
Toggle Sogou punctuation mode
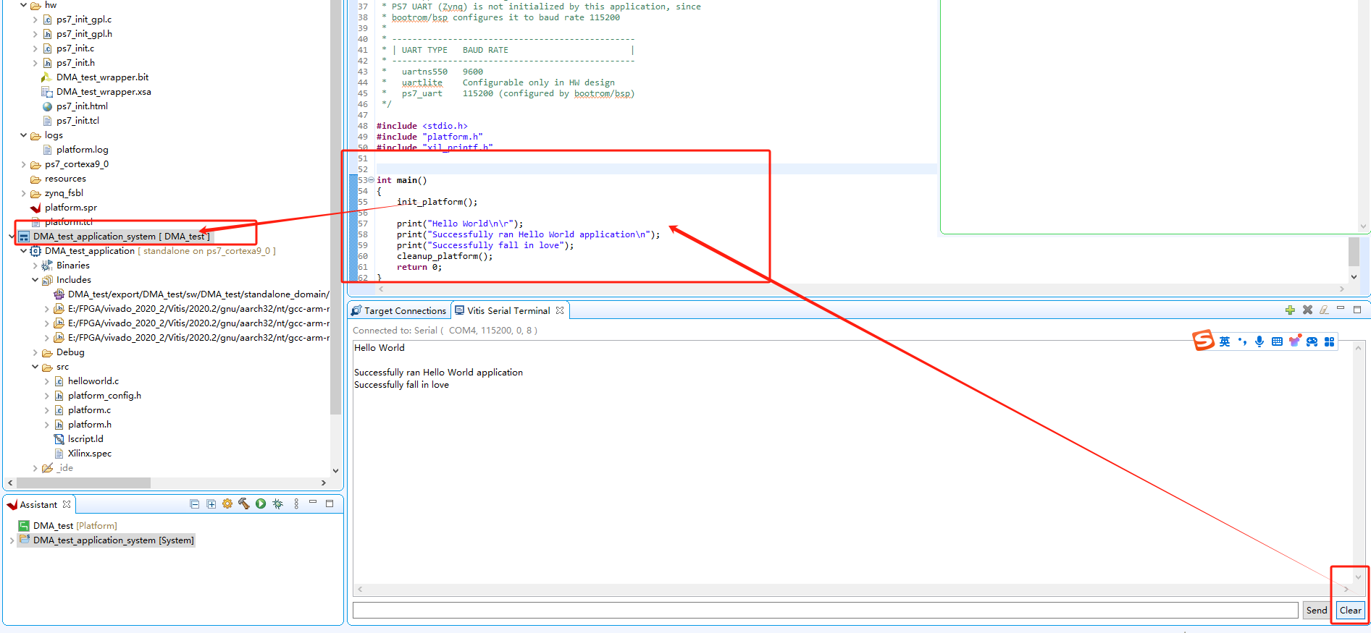tap(1242, 341)
